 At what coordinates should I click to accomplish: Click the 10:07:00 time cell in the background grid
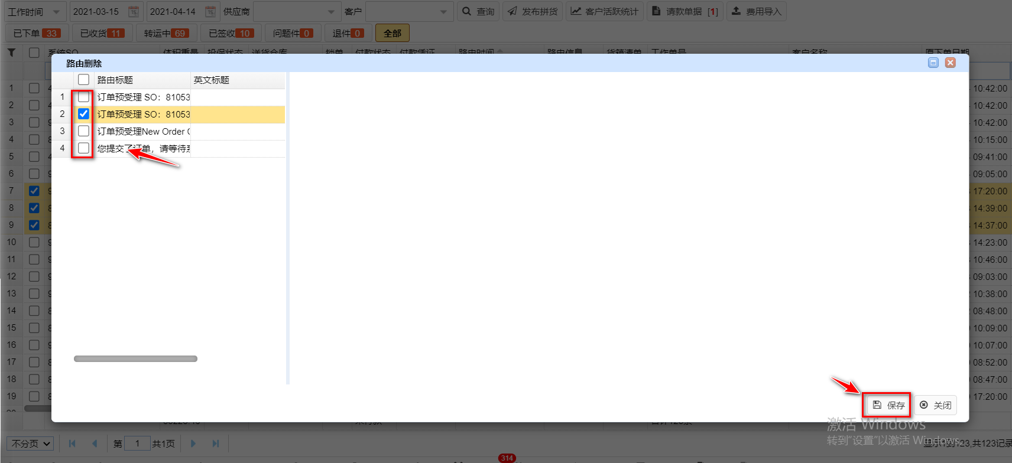point(990,345)
